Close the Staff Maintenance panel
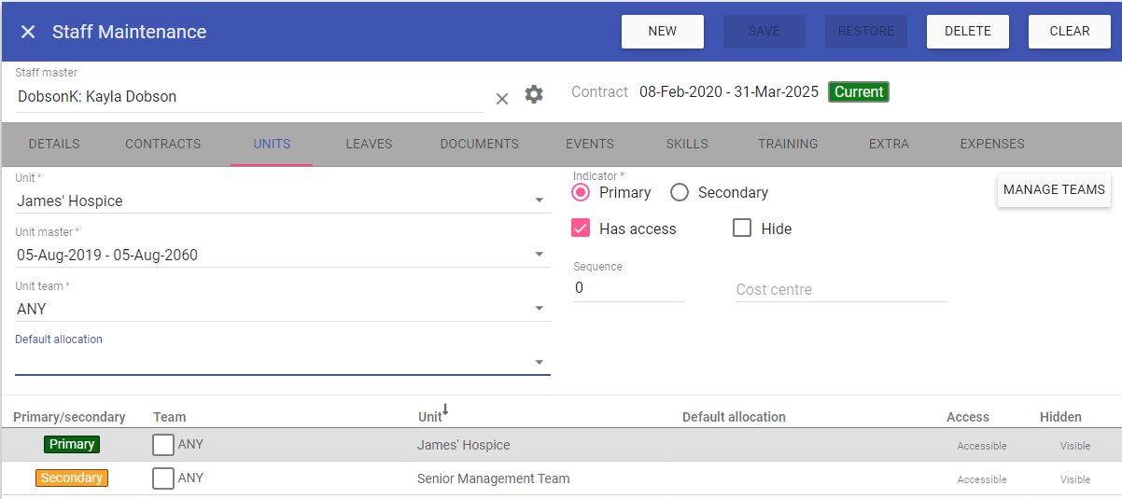Viewport: 1122px width, 499px height. [x=28, y=32]
